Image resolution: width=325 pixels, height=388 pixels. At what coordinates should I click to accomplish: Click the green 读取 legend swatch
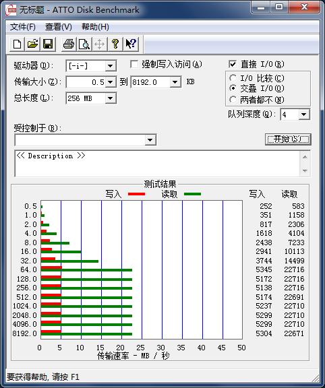pos(192,194)
